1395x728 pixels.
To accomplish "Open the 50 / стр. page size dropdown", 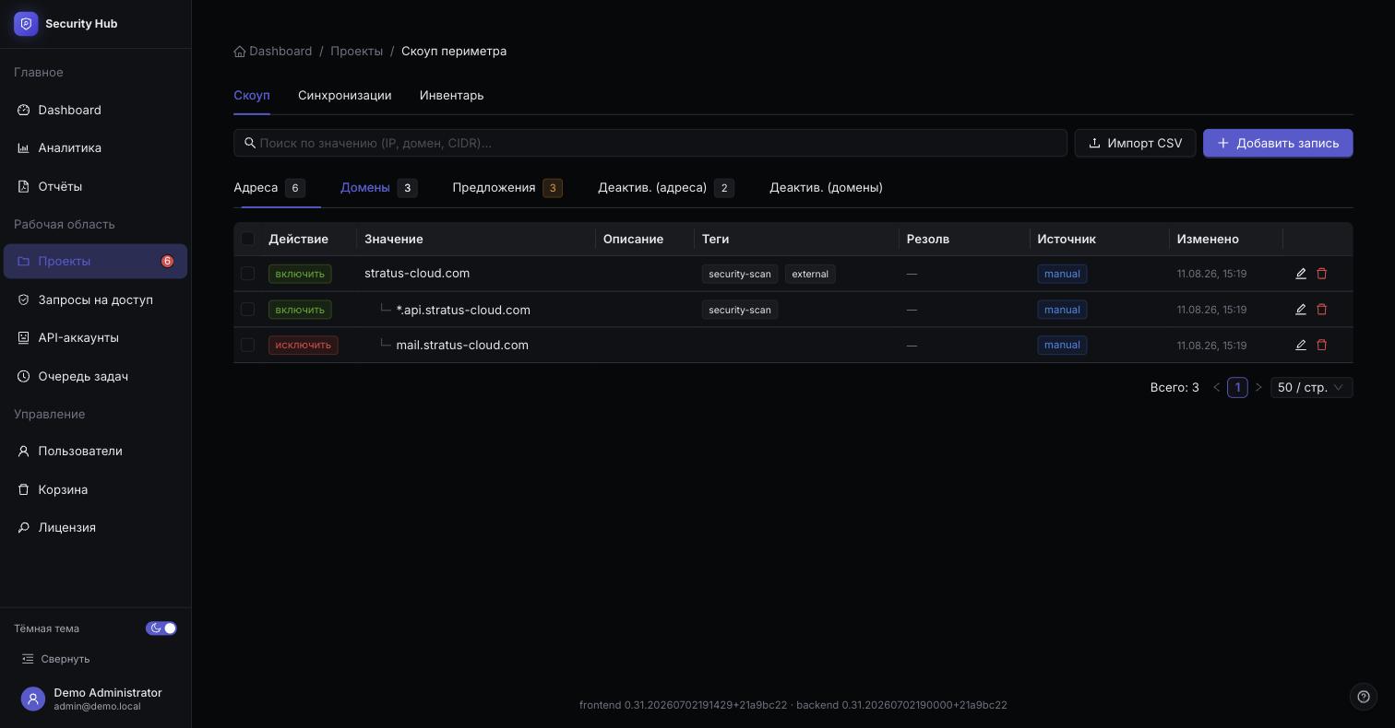I will [x=1311, y=387].
